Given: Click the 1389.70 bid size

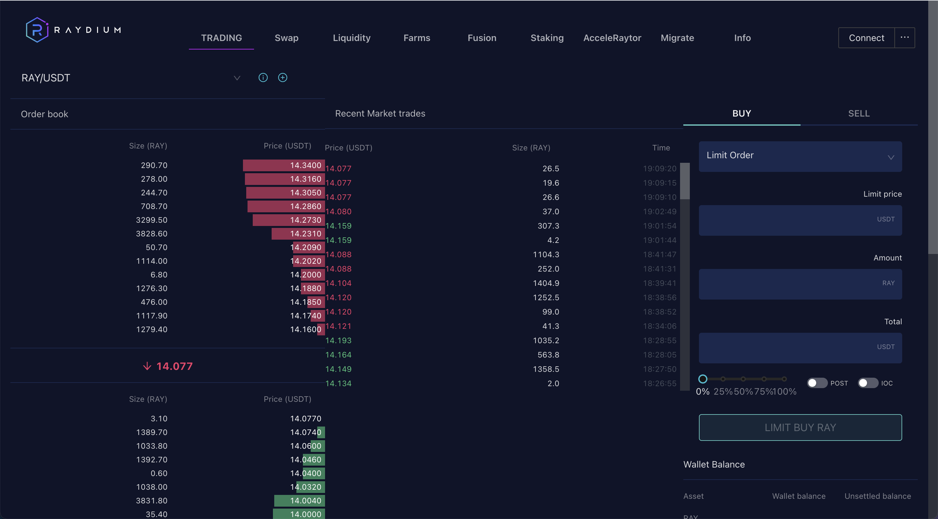Looking at the screenshot, I should 151,432.
